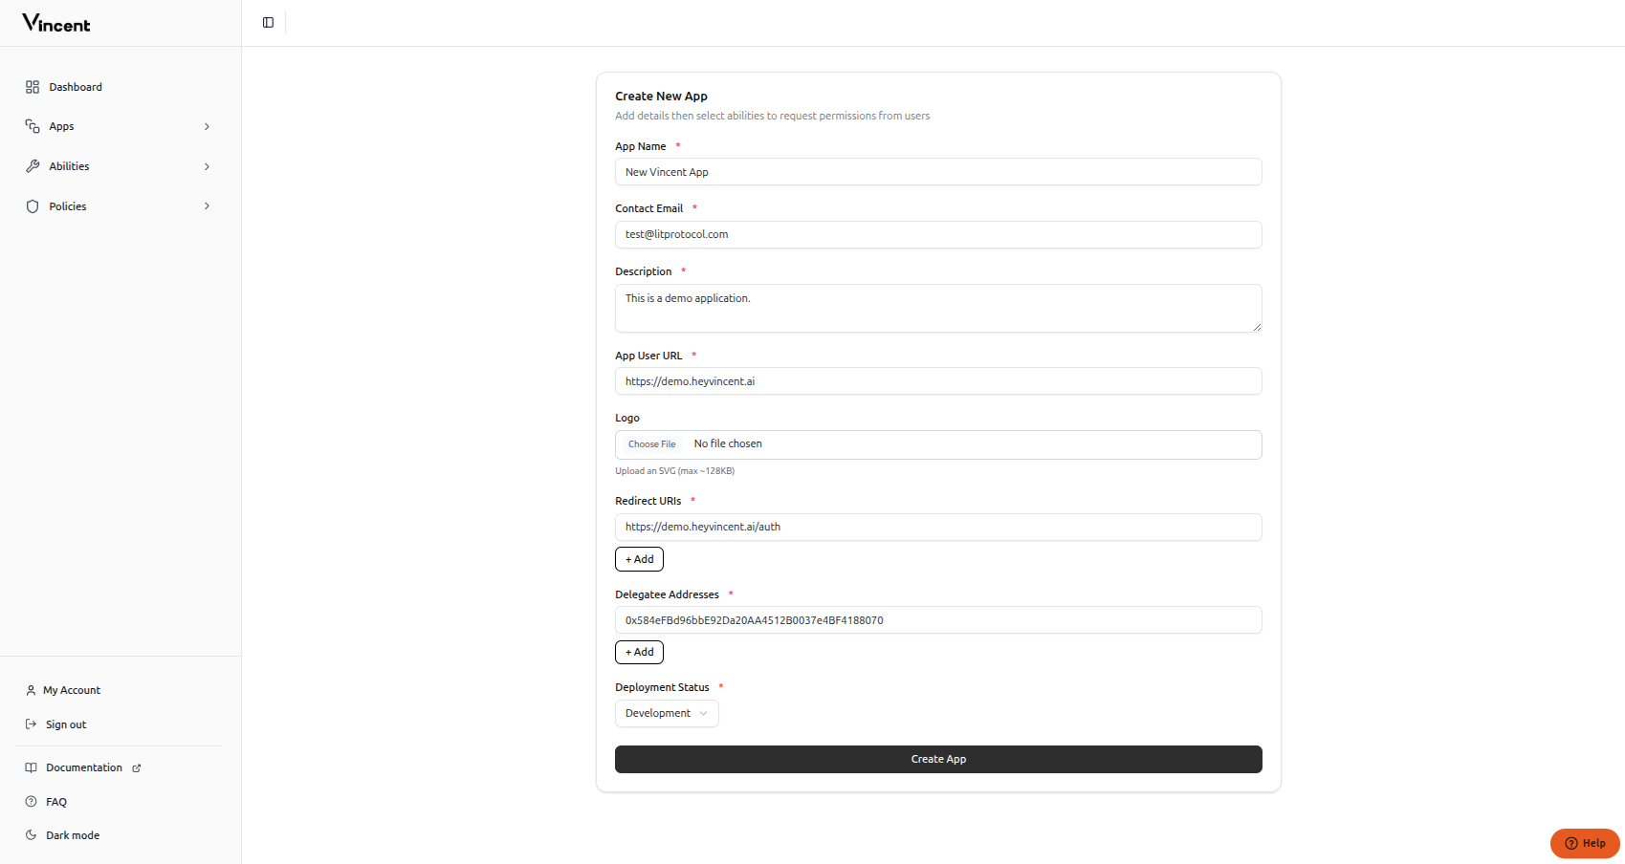Open the Deployment Status dropdown
The image size is (1625, 864).
(x=666, y=713)
